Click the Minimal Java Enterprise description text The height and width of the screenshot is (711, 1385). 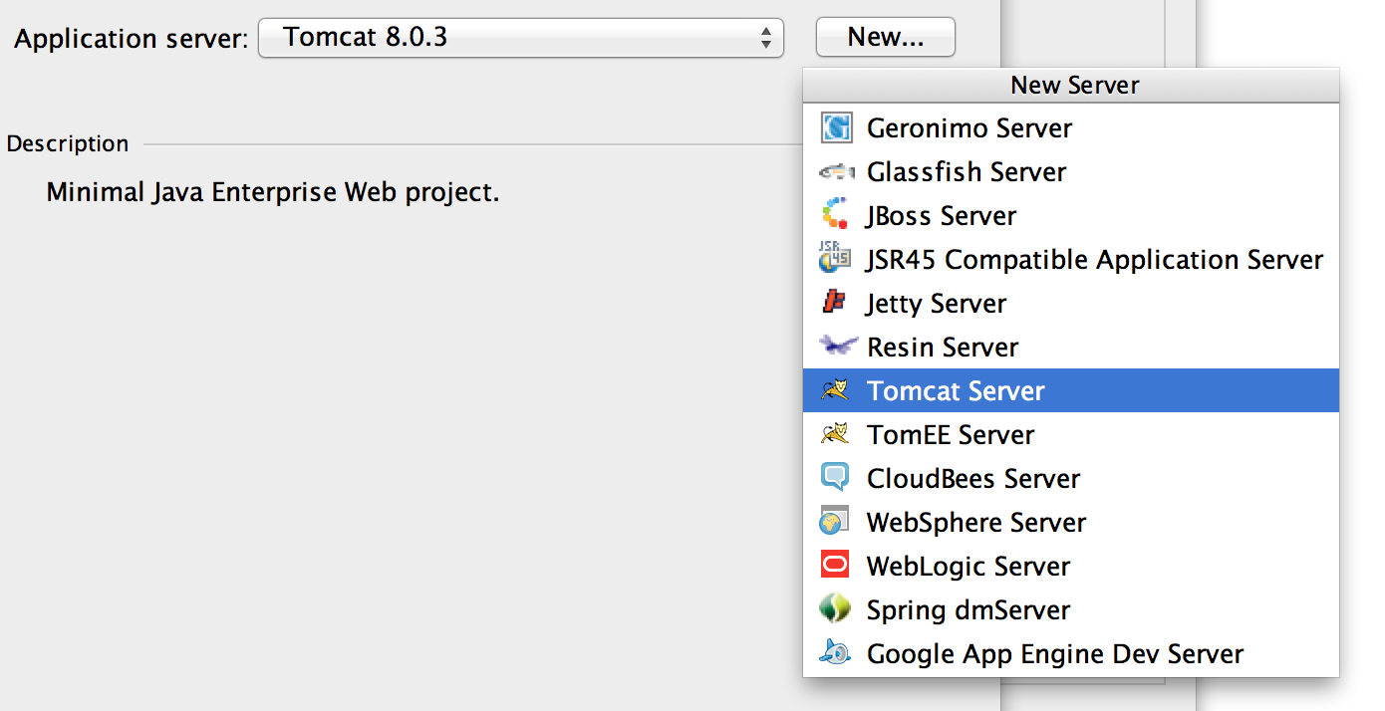click(272, 192)
